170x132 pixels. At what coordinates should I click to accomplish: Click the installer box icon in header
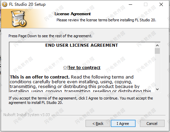tap(19, 18)
